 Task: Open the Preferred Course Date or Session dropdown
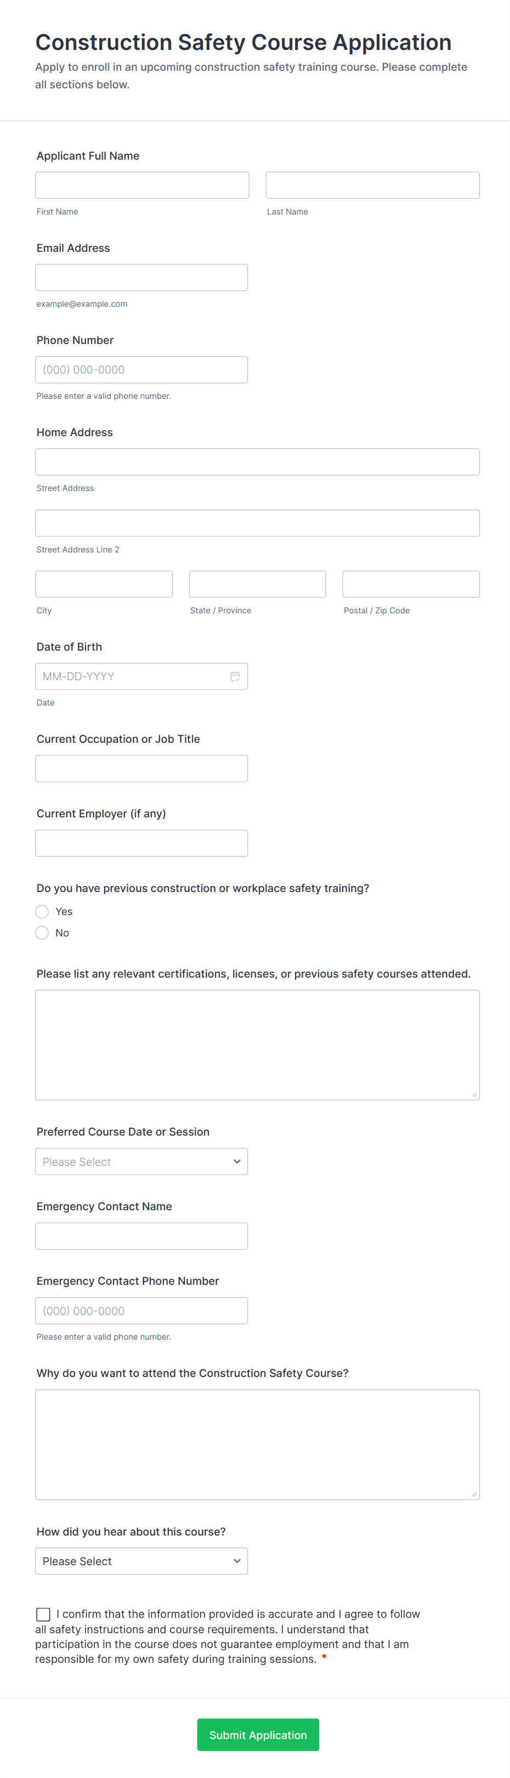tap(141, 1161)
